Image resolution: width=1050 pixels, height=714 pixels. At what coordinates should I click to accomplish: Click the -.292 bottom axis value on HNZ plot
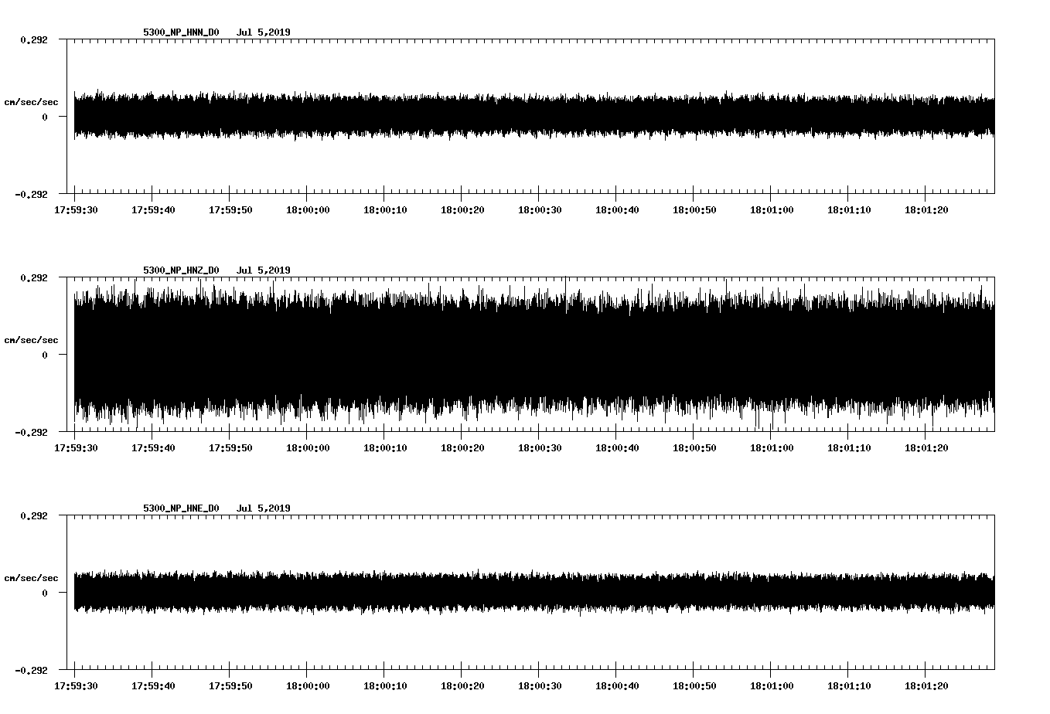[31, 433]
